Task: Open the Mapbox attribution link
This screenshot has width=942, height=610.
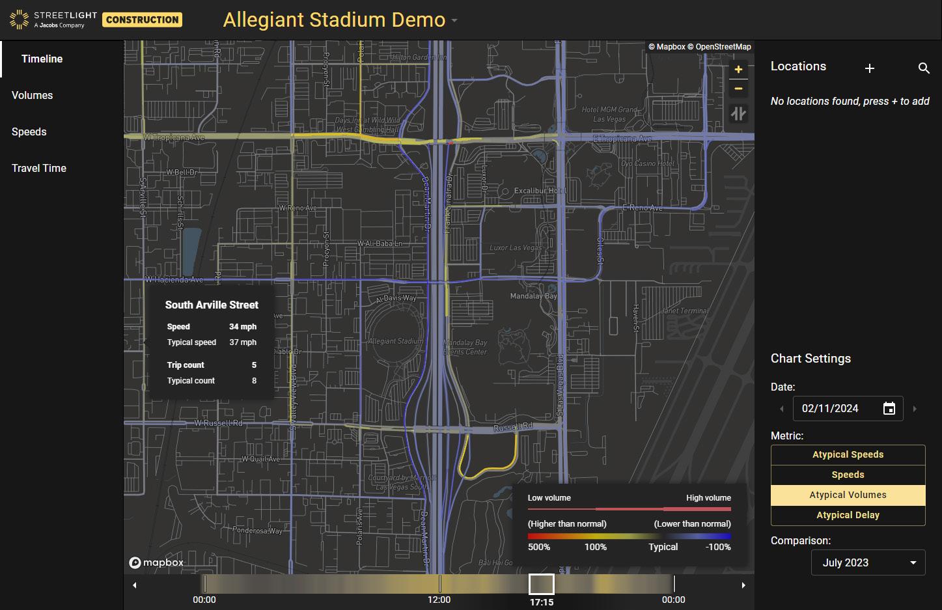Action: coord(667,47)
